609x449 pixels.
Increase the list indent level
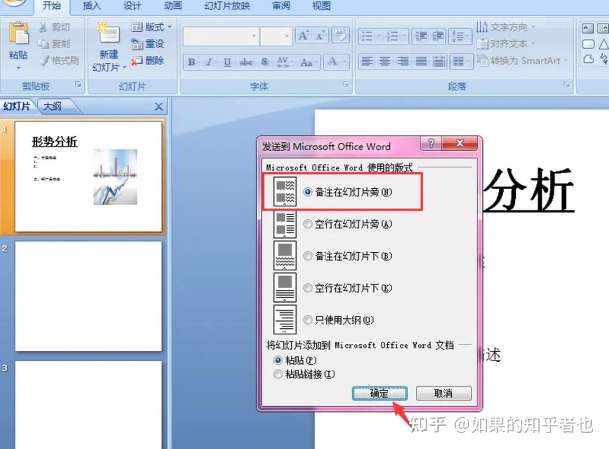pos(438,36)
